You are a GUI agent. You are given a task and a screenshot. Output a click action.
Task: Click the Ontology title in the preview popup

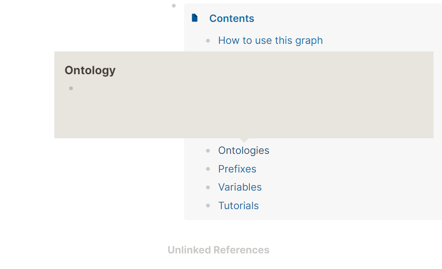[x=90, y=70]
